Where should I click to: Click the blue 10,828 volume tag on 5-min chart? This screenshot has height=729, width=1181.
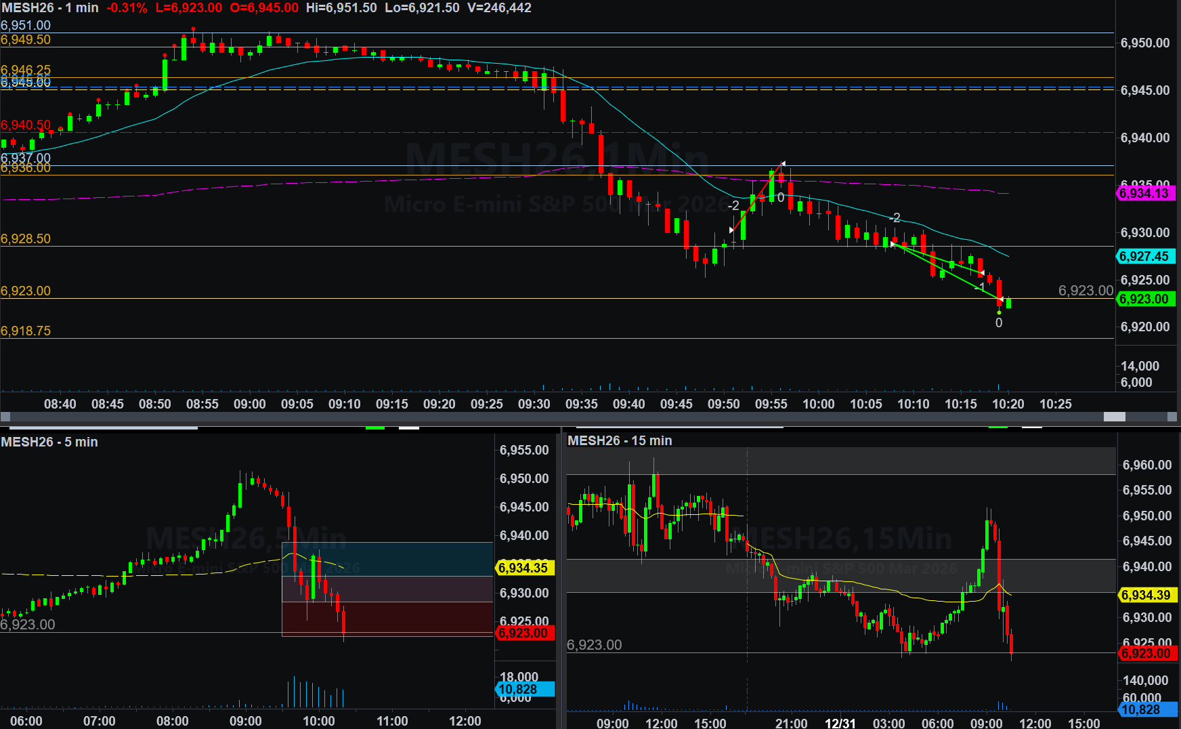tap(524, 690)
